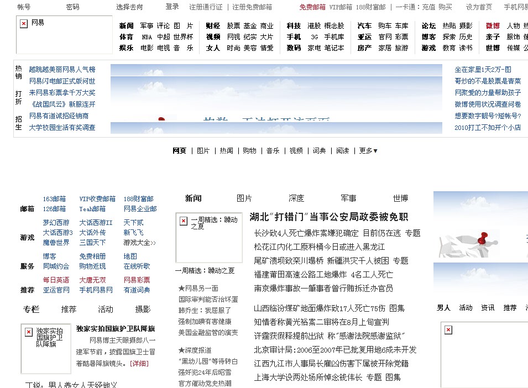This screenshot has width=528, height=388.
Task: Open the 论坛 forum channel
Action: 428,26
